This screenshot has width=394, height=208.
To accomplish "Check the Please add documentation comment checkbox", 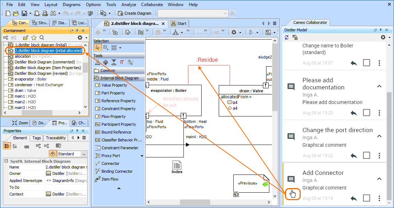I will click(367, 113).
